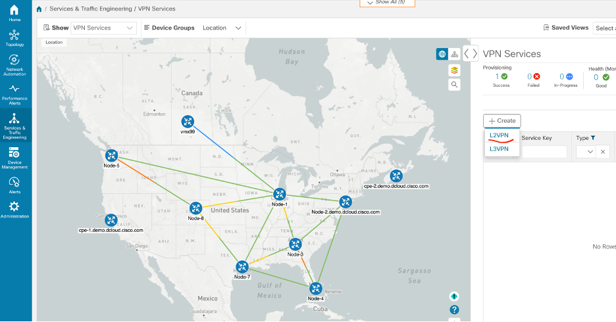
Task: Collapse the panel with the angle-bracket handle
Action: [x=471, y=53]
